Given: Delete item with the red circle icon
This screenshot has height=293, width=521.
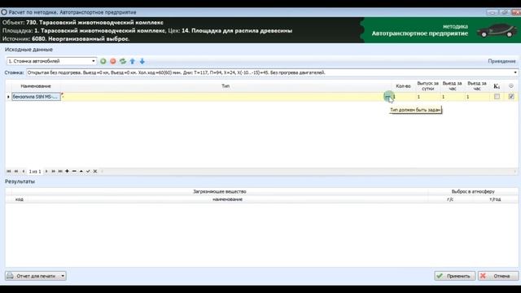Looking at the screenshot, I should coord(113,61).
